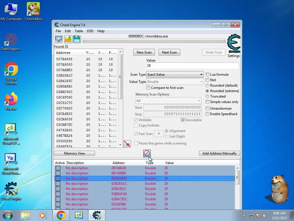The width and height of the screenshot is (294, 221).
Task: Open the Table menu
Action: (79, 31)
